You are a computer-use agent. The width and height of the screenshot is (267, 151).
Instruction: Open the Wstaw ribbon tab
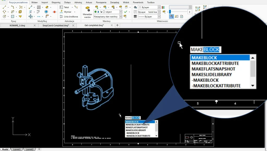34,2
